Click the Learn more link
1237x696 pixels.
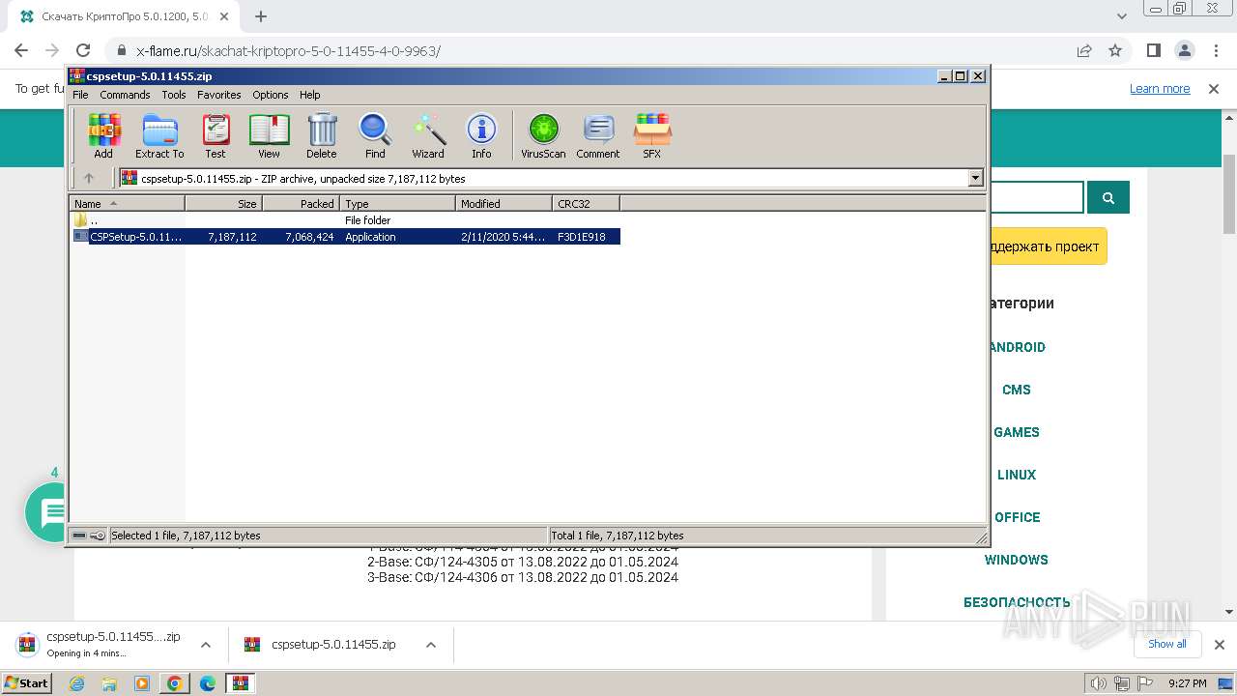[1160, 89]
